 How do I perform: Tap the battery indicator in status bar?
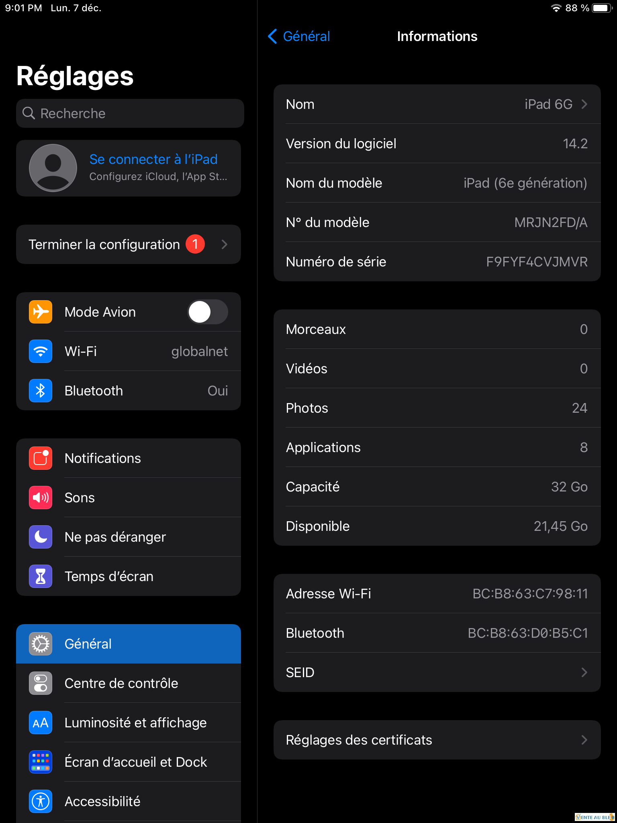tap(603, 8)
